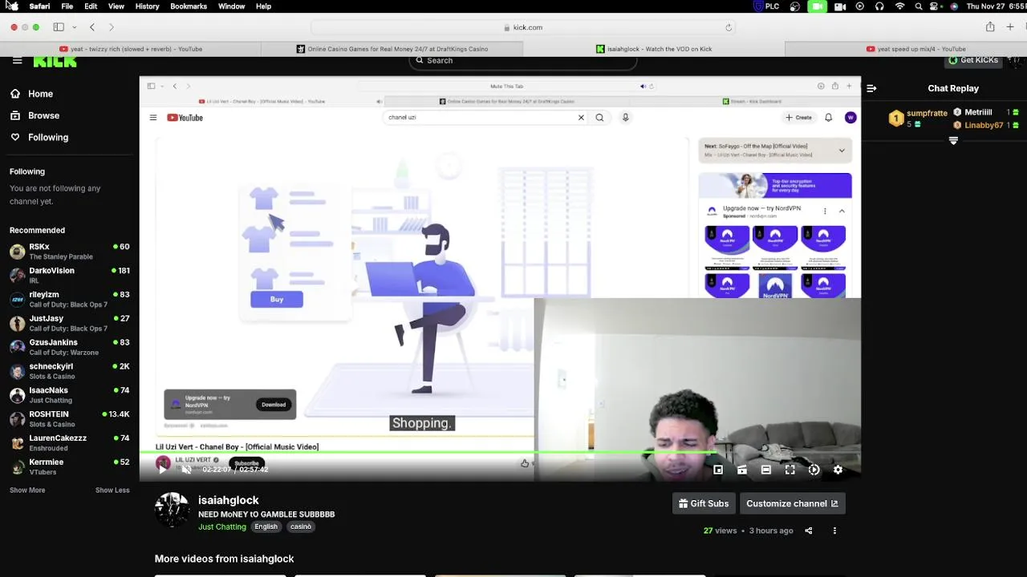The height and width of the screenshot is (577, 1027).
Task: Open the Wi-Fi menu bar icon
Action: [x=899, y=6]
